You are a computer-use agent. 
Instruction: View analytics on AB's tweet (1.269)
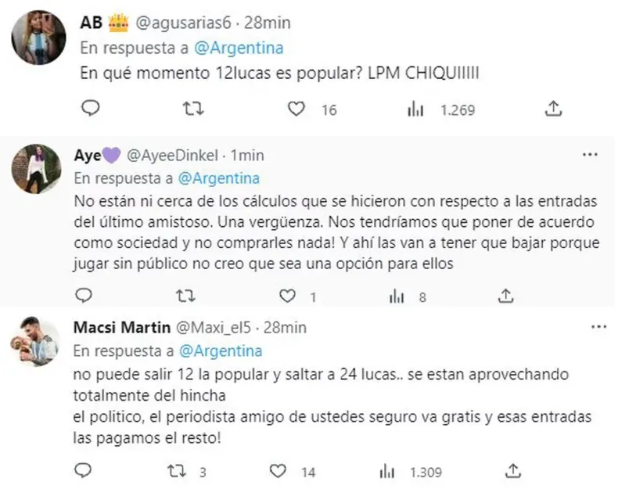point(415,109)
